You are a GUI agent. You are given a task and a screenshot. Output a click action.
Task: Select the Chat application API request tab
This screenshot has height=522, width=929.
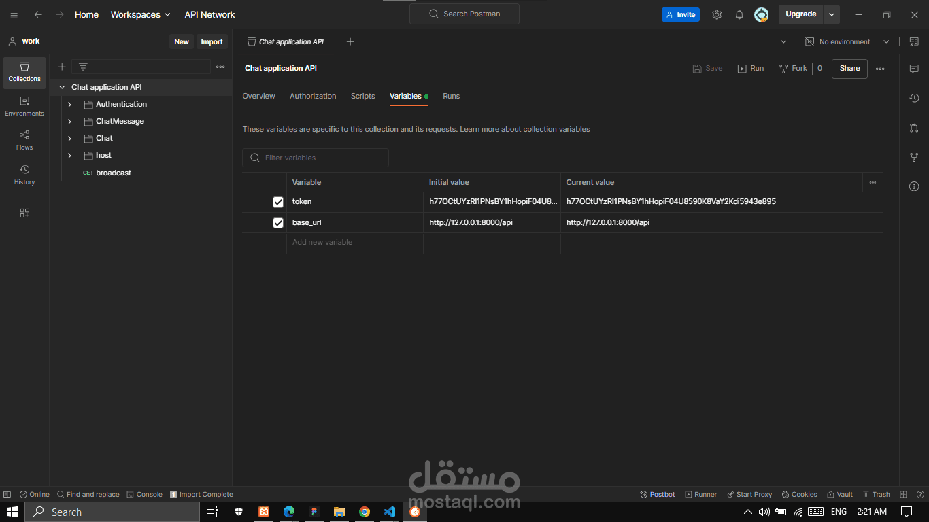coord(286,41)
